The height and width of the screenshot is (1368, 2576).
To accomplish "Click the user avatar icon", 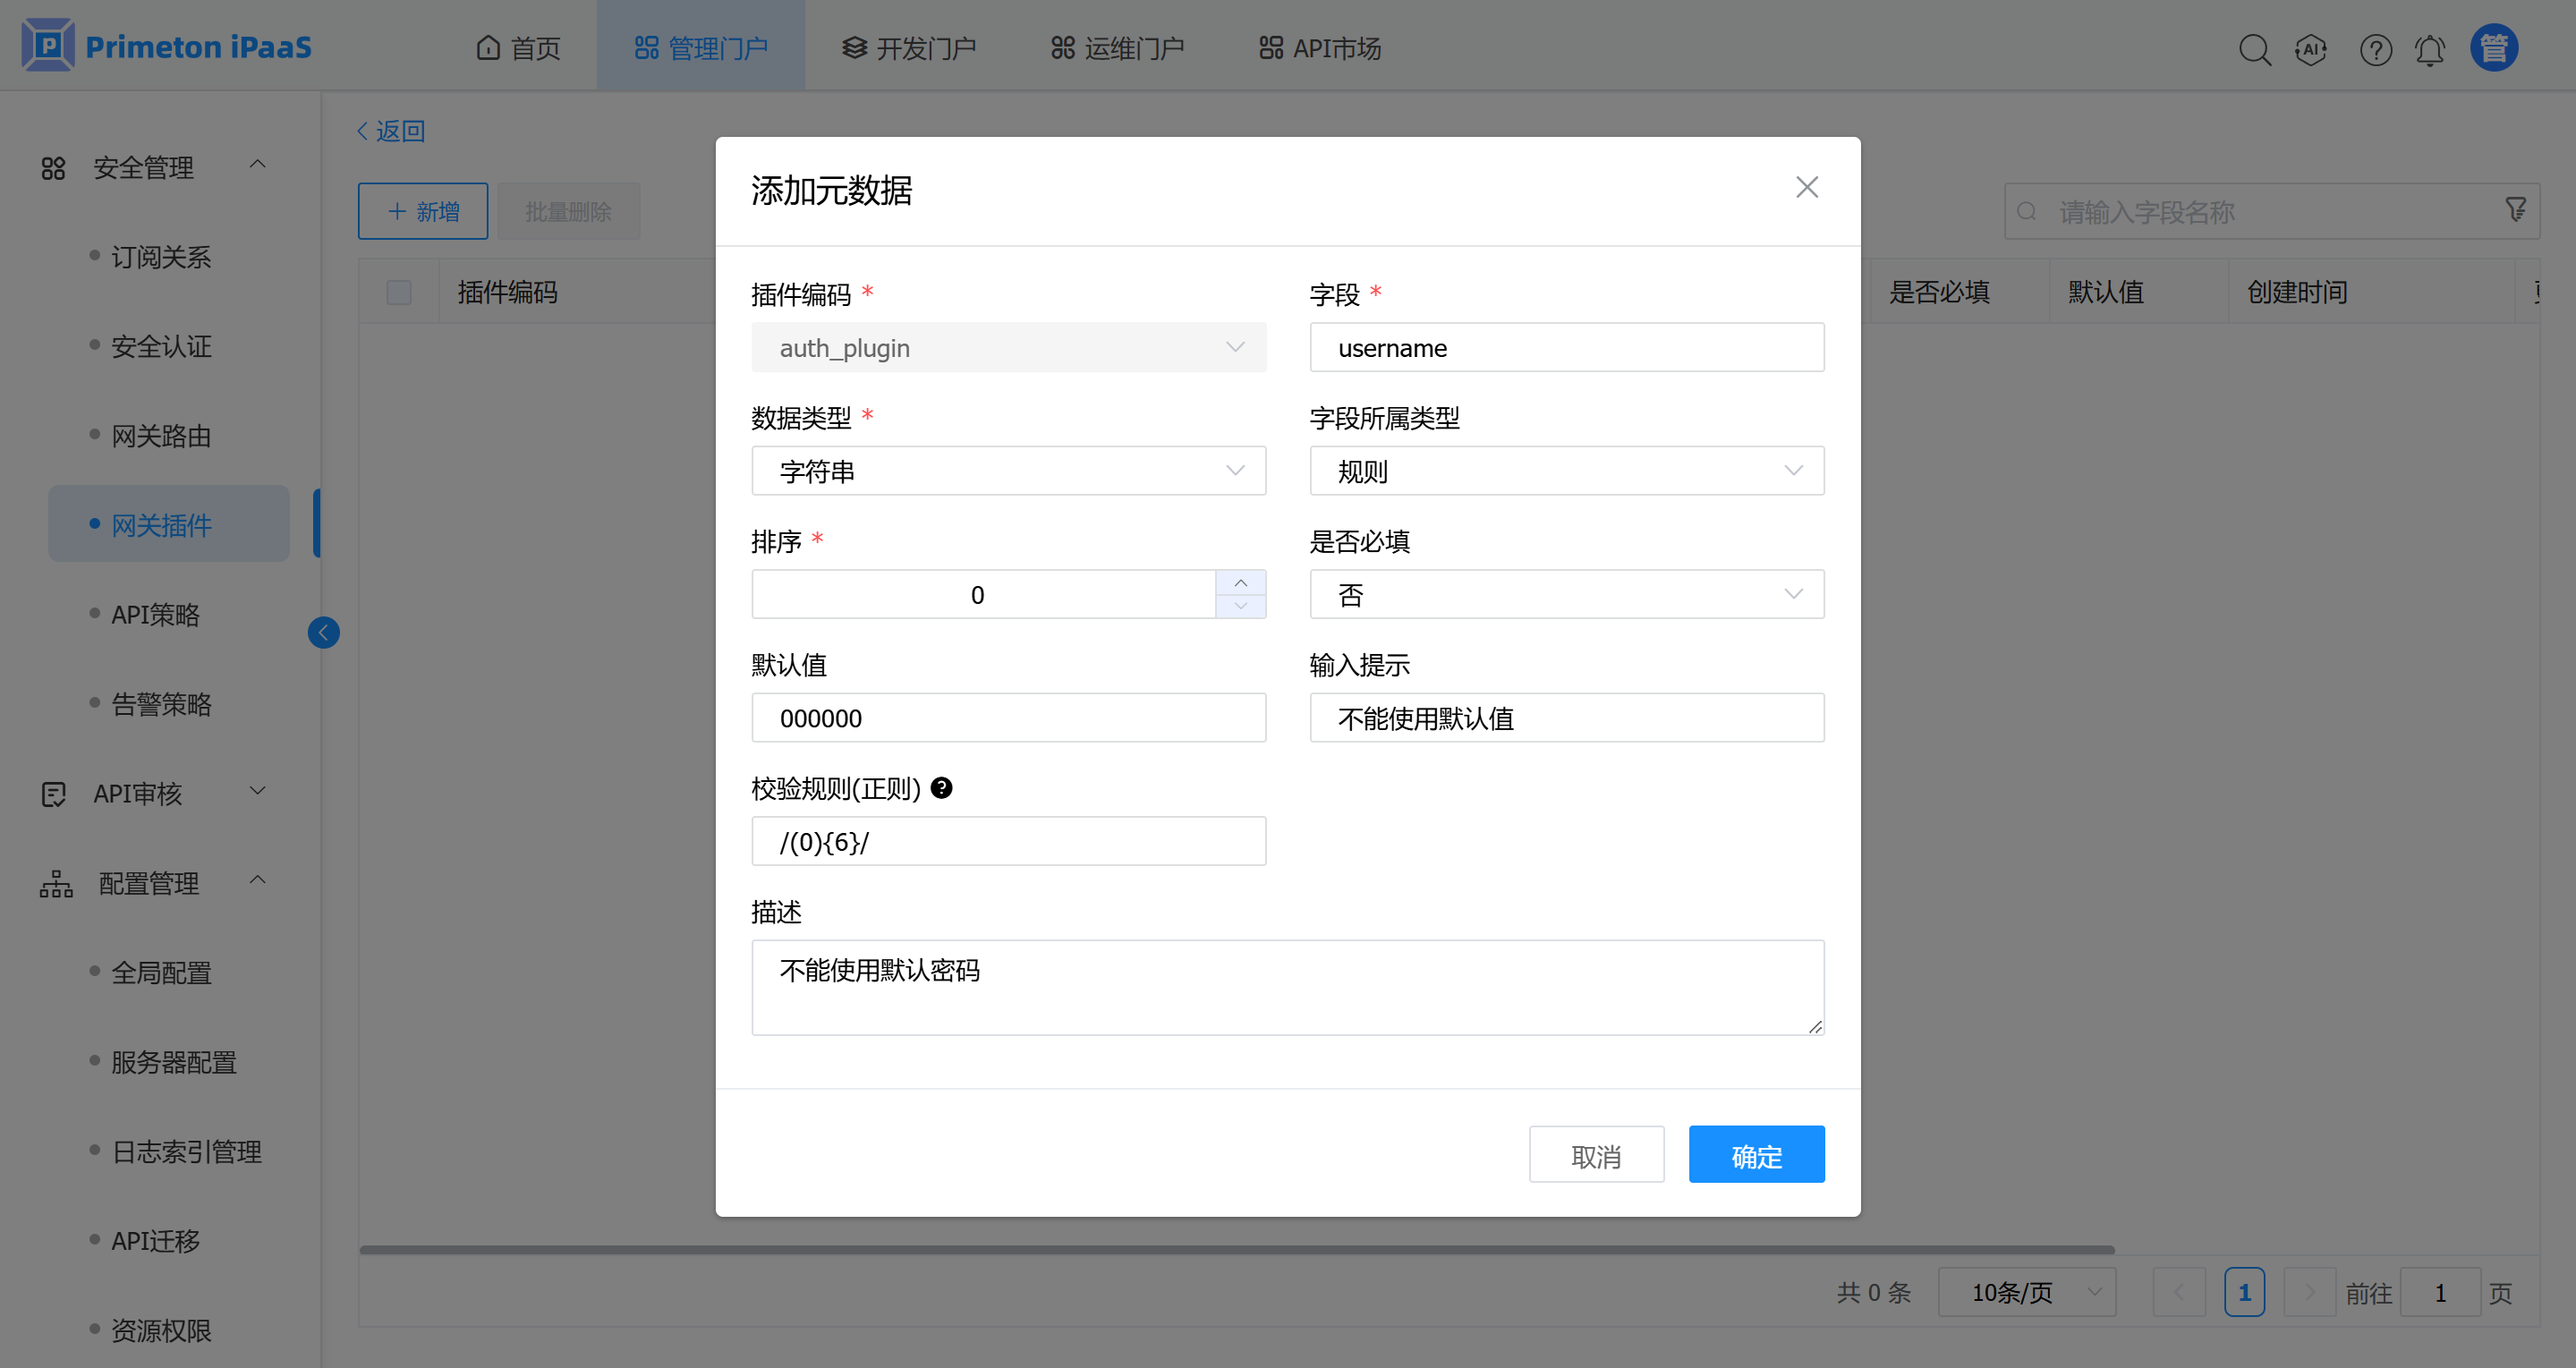I will pos(2494,48).
